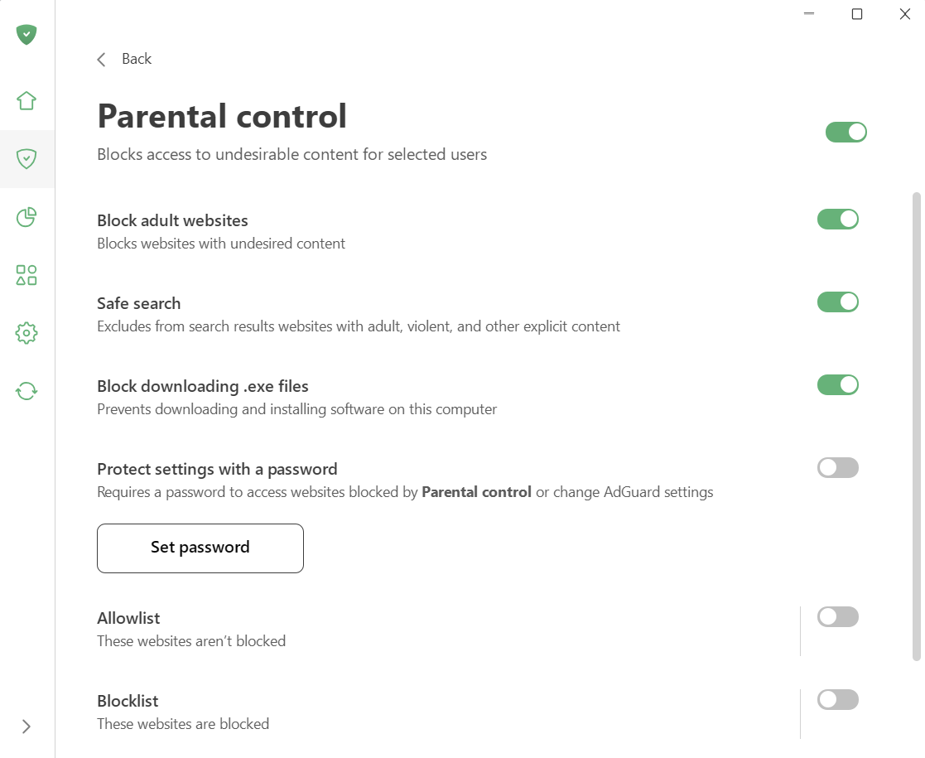The width and height of the screenshot is (925, 758).
Task: Click the highlighted Parental control link text
Action: coord(476,491)
